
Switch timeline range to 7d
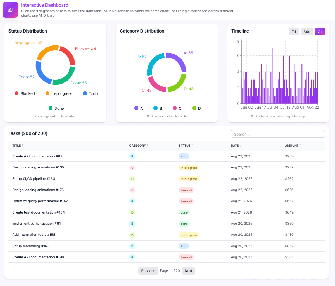(x=294, y=32)
